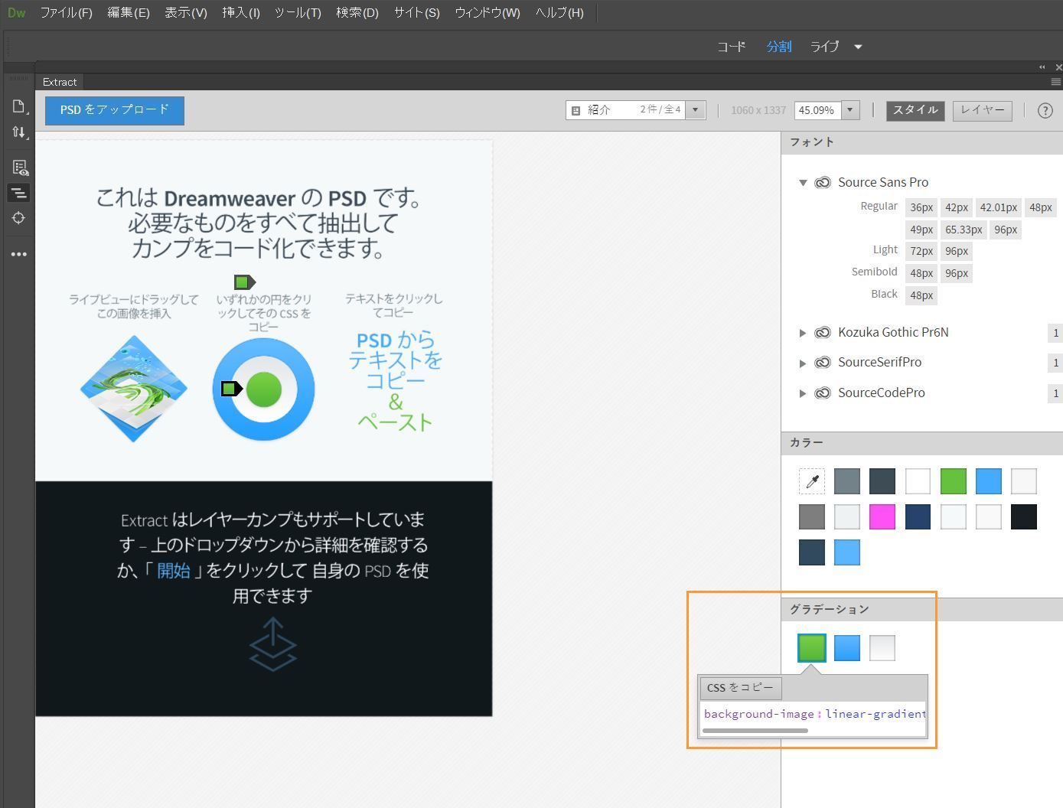Open the 検索(D) menu

(x=357, y=13)
